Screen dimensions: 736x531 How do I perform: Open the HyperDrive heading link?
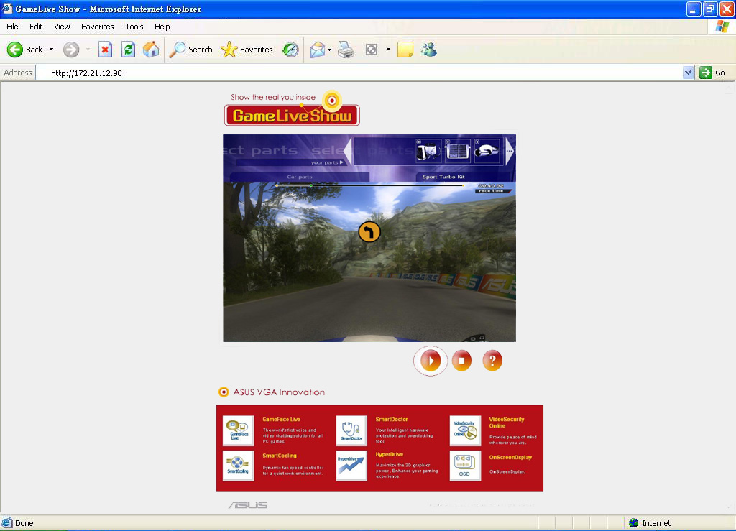389,455
